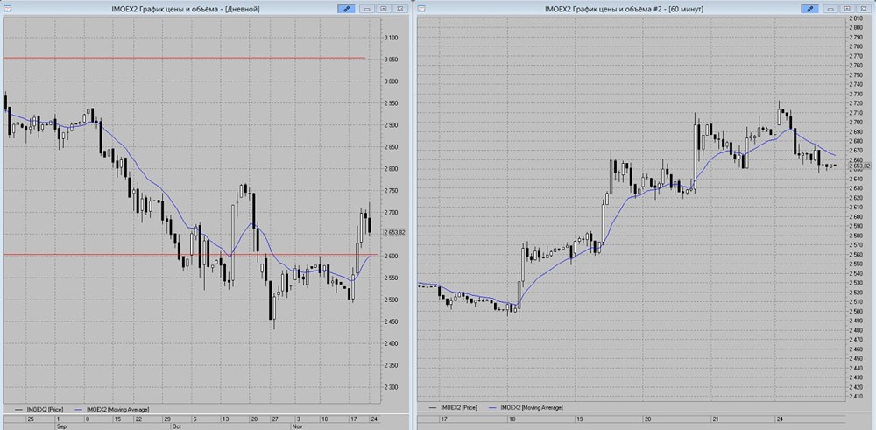
Task: Click date 24 on the 60-minute time axis
Action: (780, 419)
